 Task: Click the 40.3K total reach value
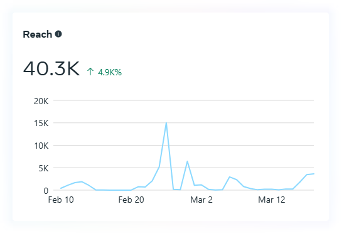click(x=51, y=68)
